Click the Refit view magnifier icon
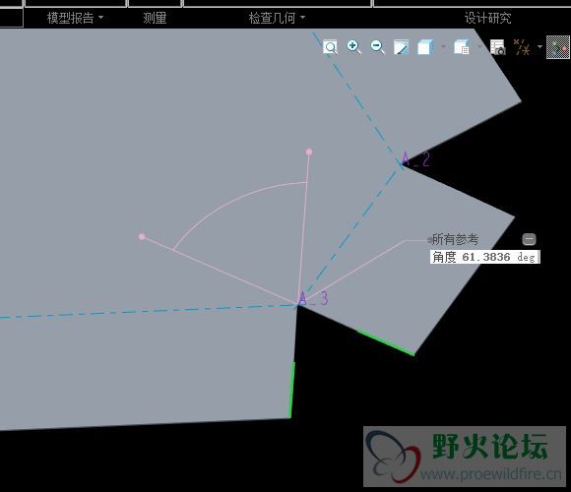The image size is (571, 492). pos(330,47)
